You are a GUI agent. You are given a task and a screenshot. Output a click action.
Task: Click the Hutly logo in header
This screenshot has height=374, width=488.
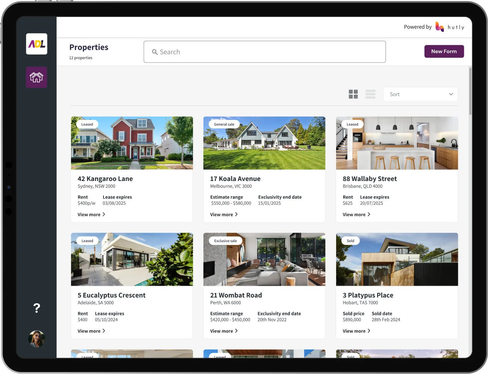(x=450, y=27)
